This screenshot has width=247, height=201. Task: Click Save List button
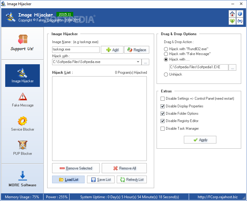click(x=101, y=180)
